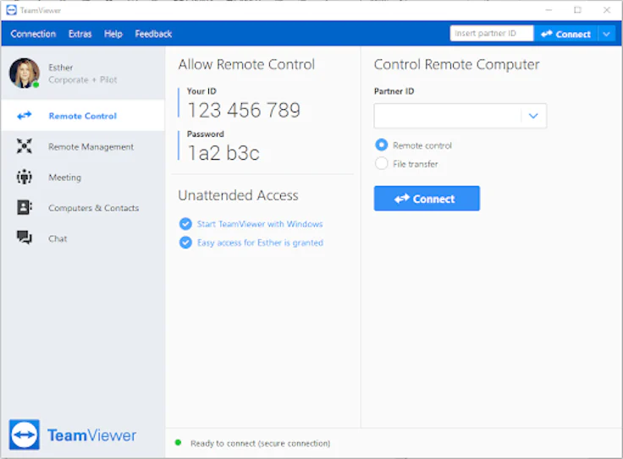Image resolution: width=623 pixels, height=459 pixels.
Task: Select the File transfer radio option
Action: click(382, 163)
